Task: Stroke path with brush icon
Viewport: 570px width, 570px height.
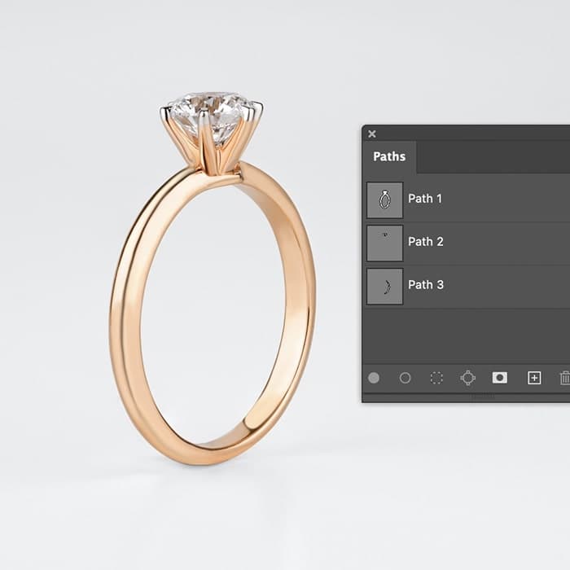Action: 405,378
